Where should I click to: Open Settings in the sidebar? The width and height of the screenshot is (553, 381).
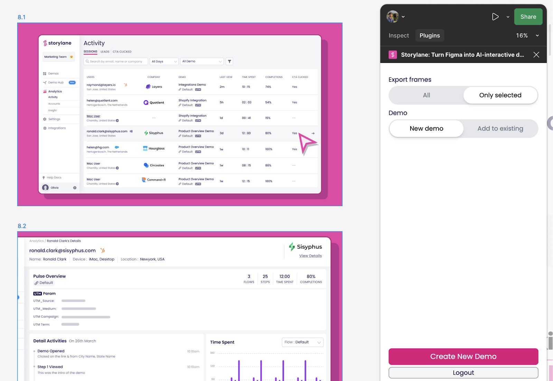[x=52, y=119]
